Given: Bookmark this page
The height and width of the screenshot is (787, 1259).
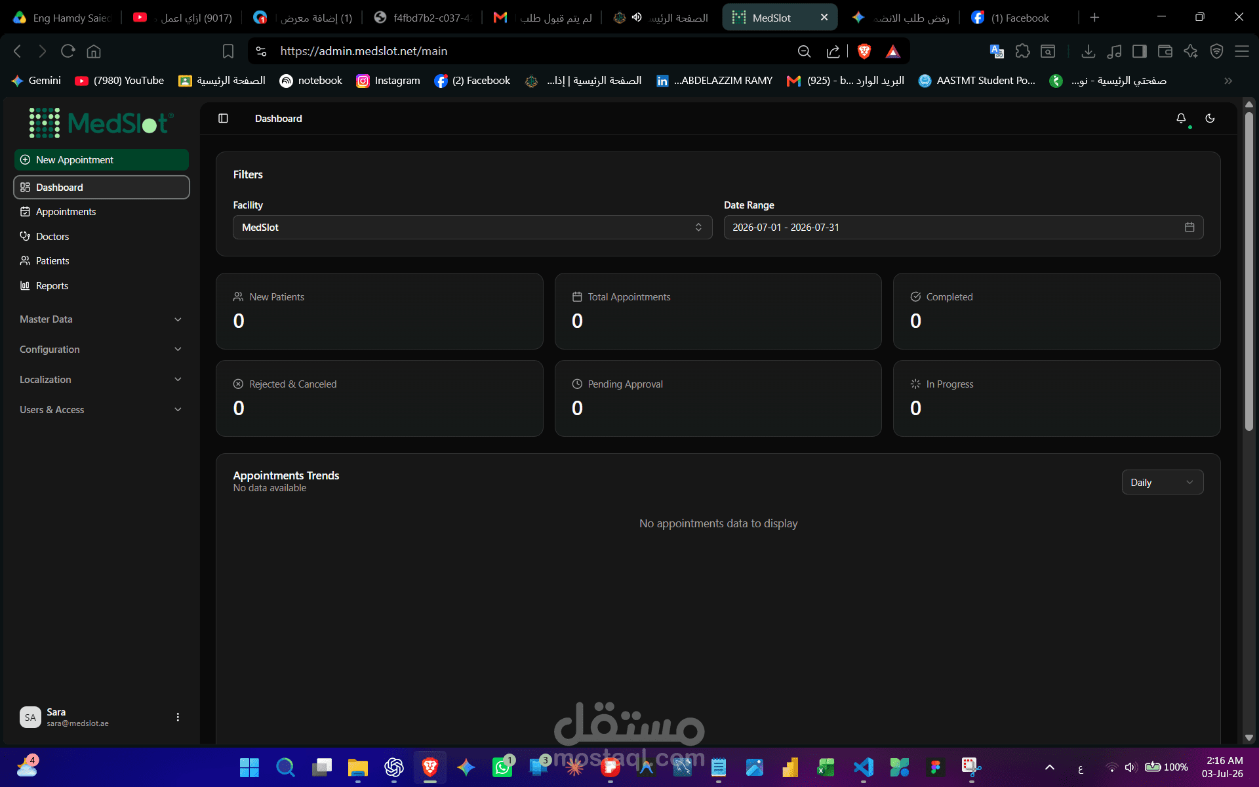Looking at the screenshot, I should [x=228, y=51].
